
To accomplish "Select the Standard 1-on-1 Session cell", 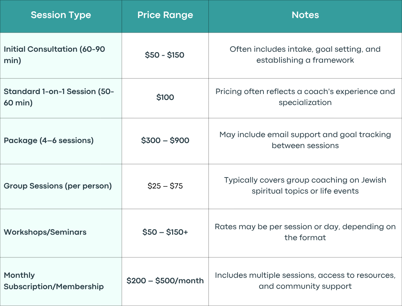I will (61, 98).
